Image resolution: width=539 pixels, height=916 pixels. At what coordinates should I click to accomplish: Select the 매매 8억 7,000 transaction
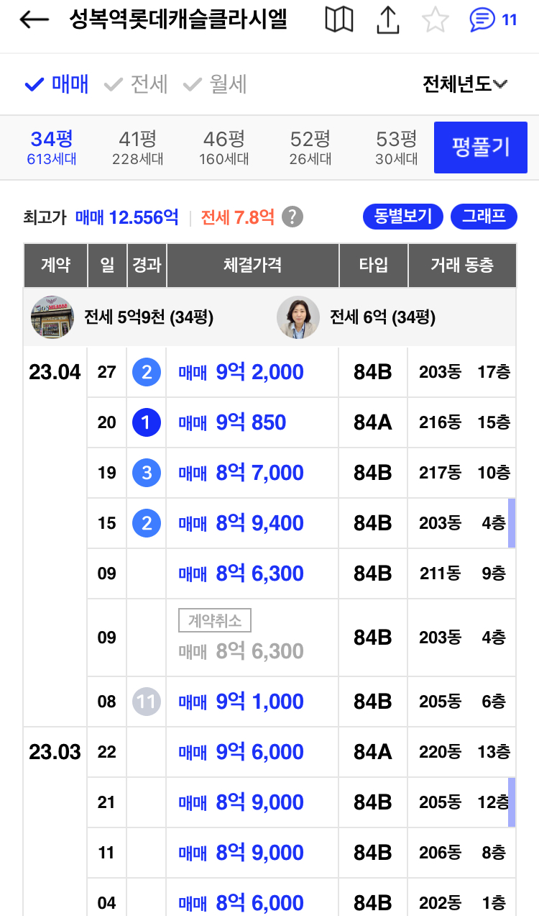tap(241, 473)
